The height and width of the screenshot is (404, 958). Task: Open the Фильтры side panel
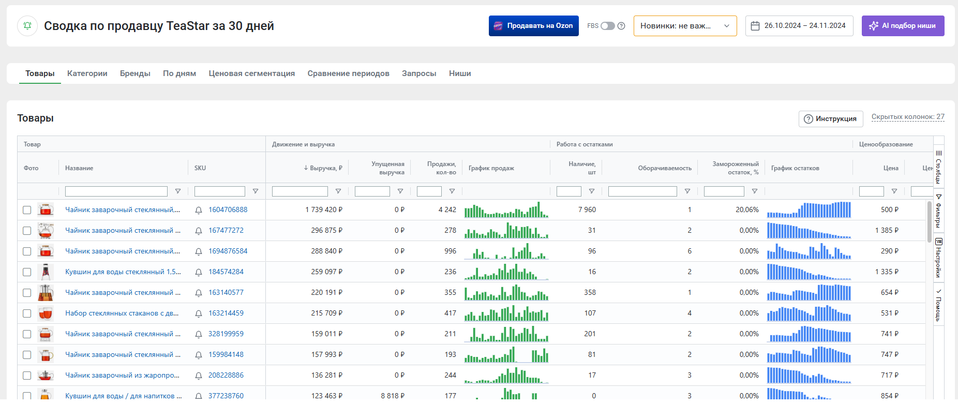coord(938,211)
